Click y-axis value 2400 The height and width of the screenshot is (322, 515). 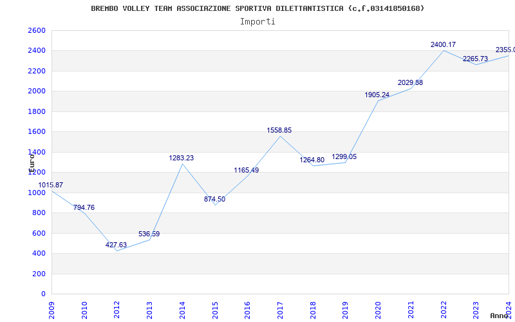click(x=37, y=51)
